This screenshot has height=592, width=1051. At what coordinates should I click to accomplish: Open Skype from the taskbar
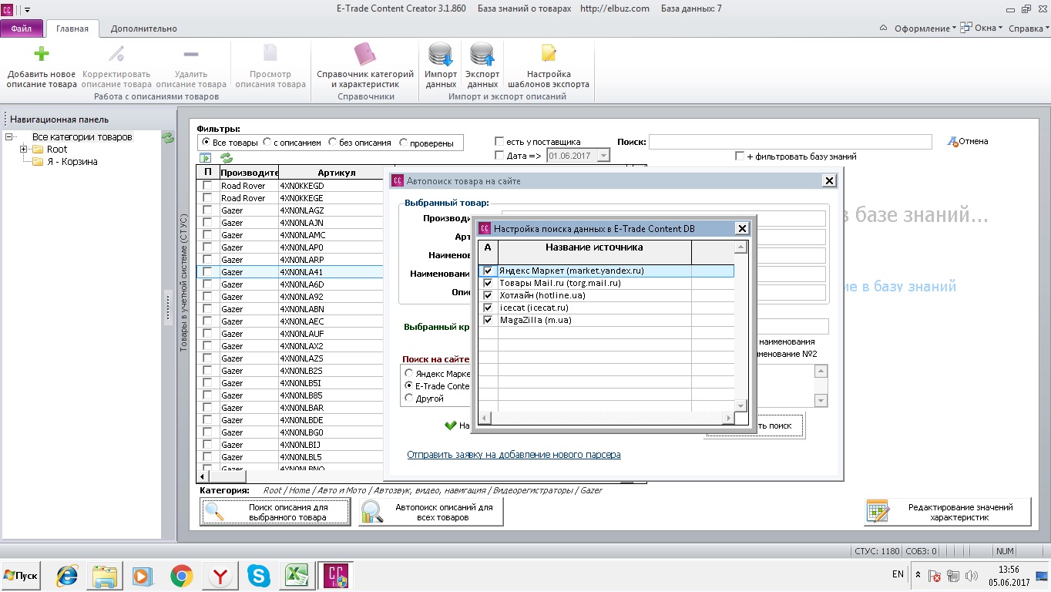pos(259,575)
